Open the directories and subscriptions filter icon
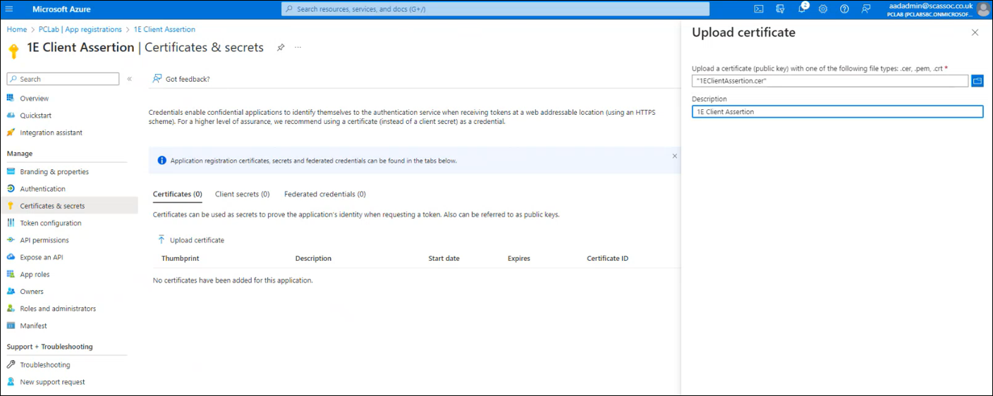 (780, 9)
